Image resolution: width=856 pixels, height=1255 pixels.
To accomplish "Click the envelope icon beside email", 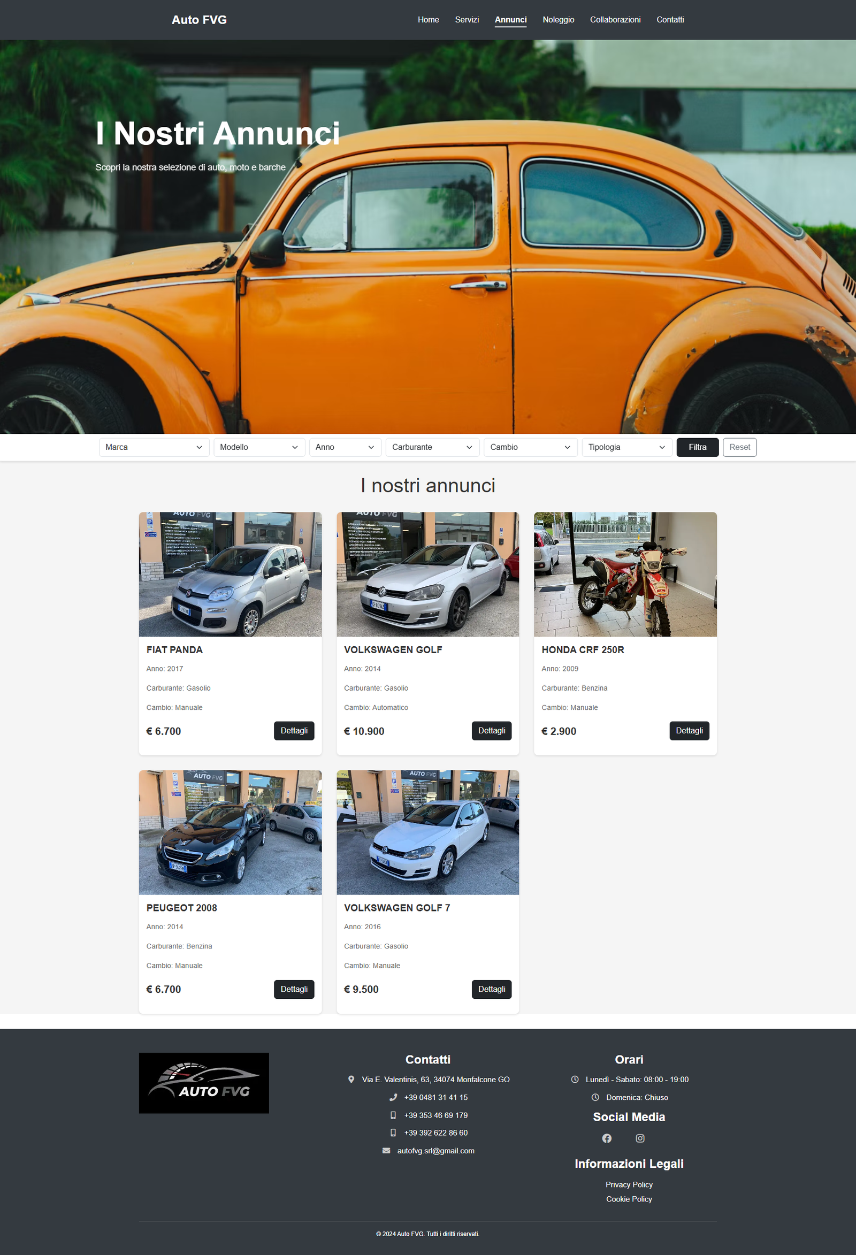I will pos(386,1151).
